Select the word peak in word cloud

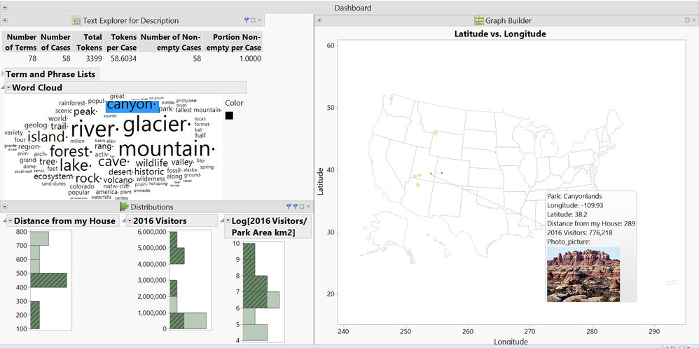(x=85, y=112)
